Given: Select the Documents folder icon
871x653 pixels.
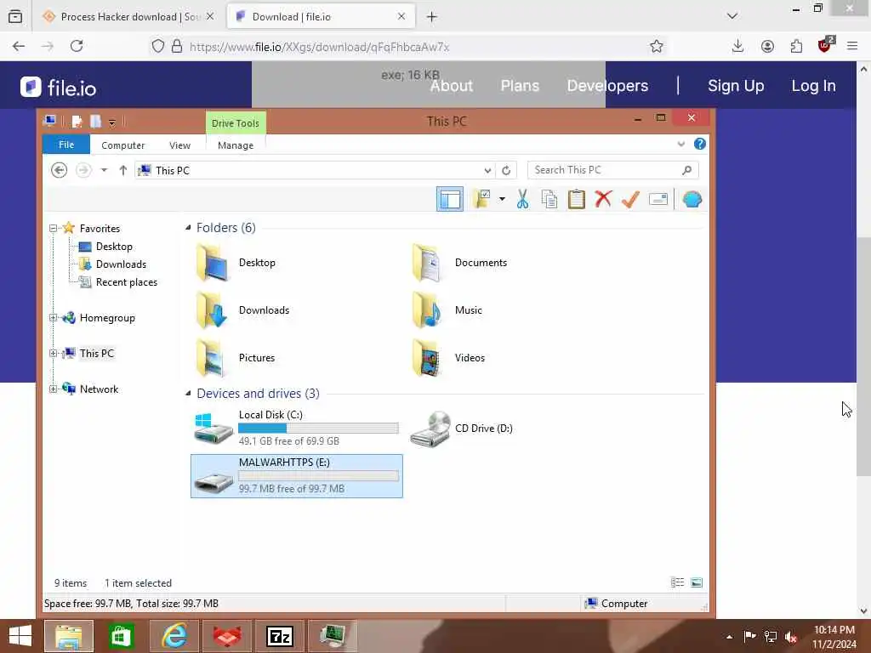Looking at the screenshot, I should pyautogui.click(x=427, y=263).
